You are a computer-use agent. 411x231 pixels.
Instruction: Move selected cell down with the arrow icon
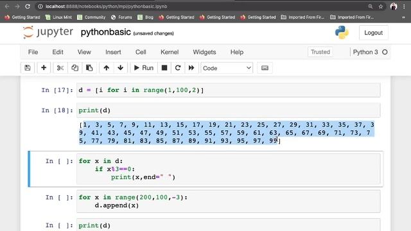pyautogui.click(x=120, y=68)
